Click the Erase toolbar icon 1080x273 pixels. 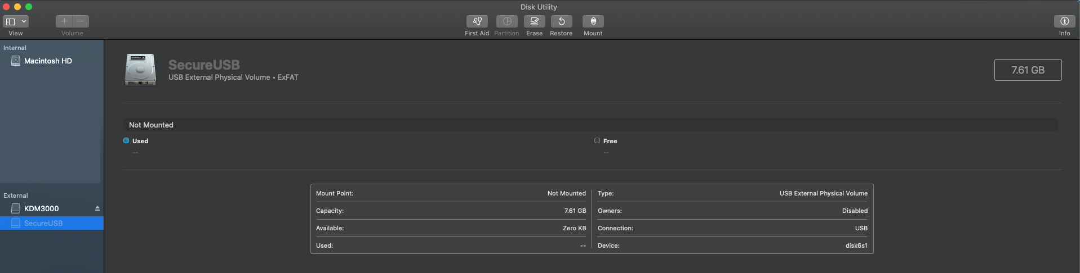534,21
